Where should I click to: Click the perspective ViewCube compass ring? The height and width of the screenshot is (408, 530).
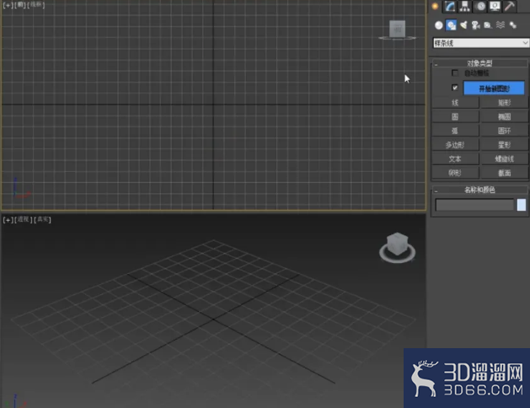coord(398,259)
